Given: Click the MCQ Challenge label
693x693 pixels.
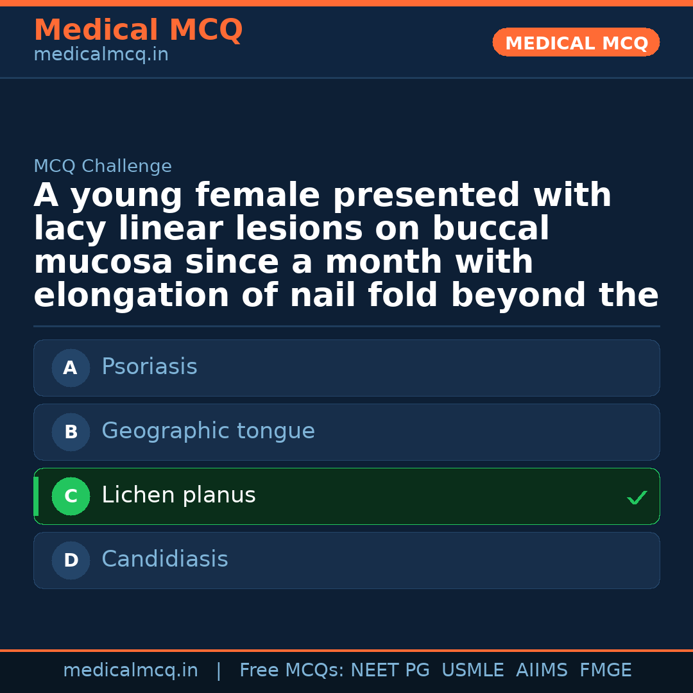Looking at the screenshot, I should (x=103, y=167).
